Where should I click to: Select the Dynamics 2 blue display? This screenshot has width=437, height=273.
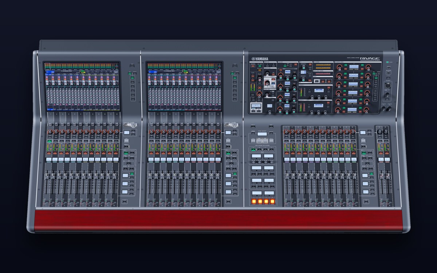[x=319, y=106]
